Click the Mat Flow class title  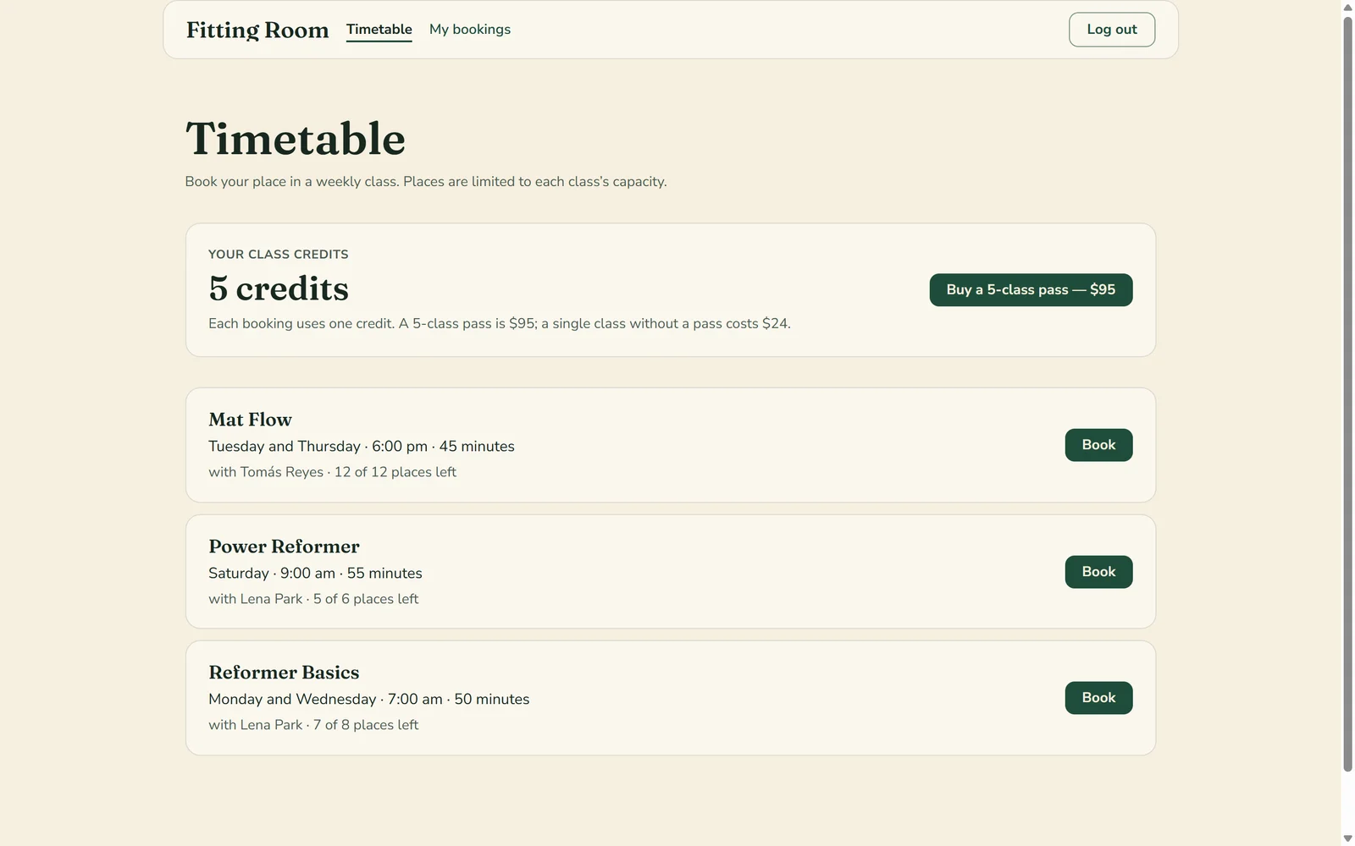[x=250, y=420]
